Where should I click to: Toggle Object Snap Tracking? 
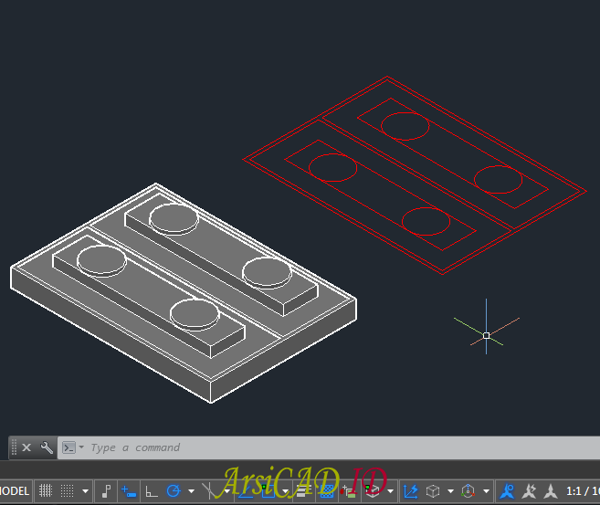coord(246,490)
